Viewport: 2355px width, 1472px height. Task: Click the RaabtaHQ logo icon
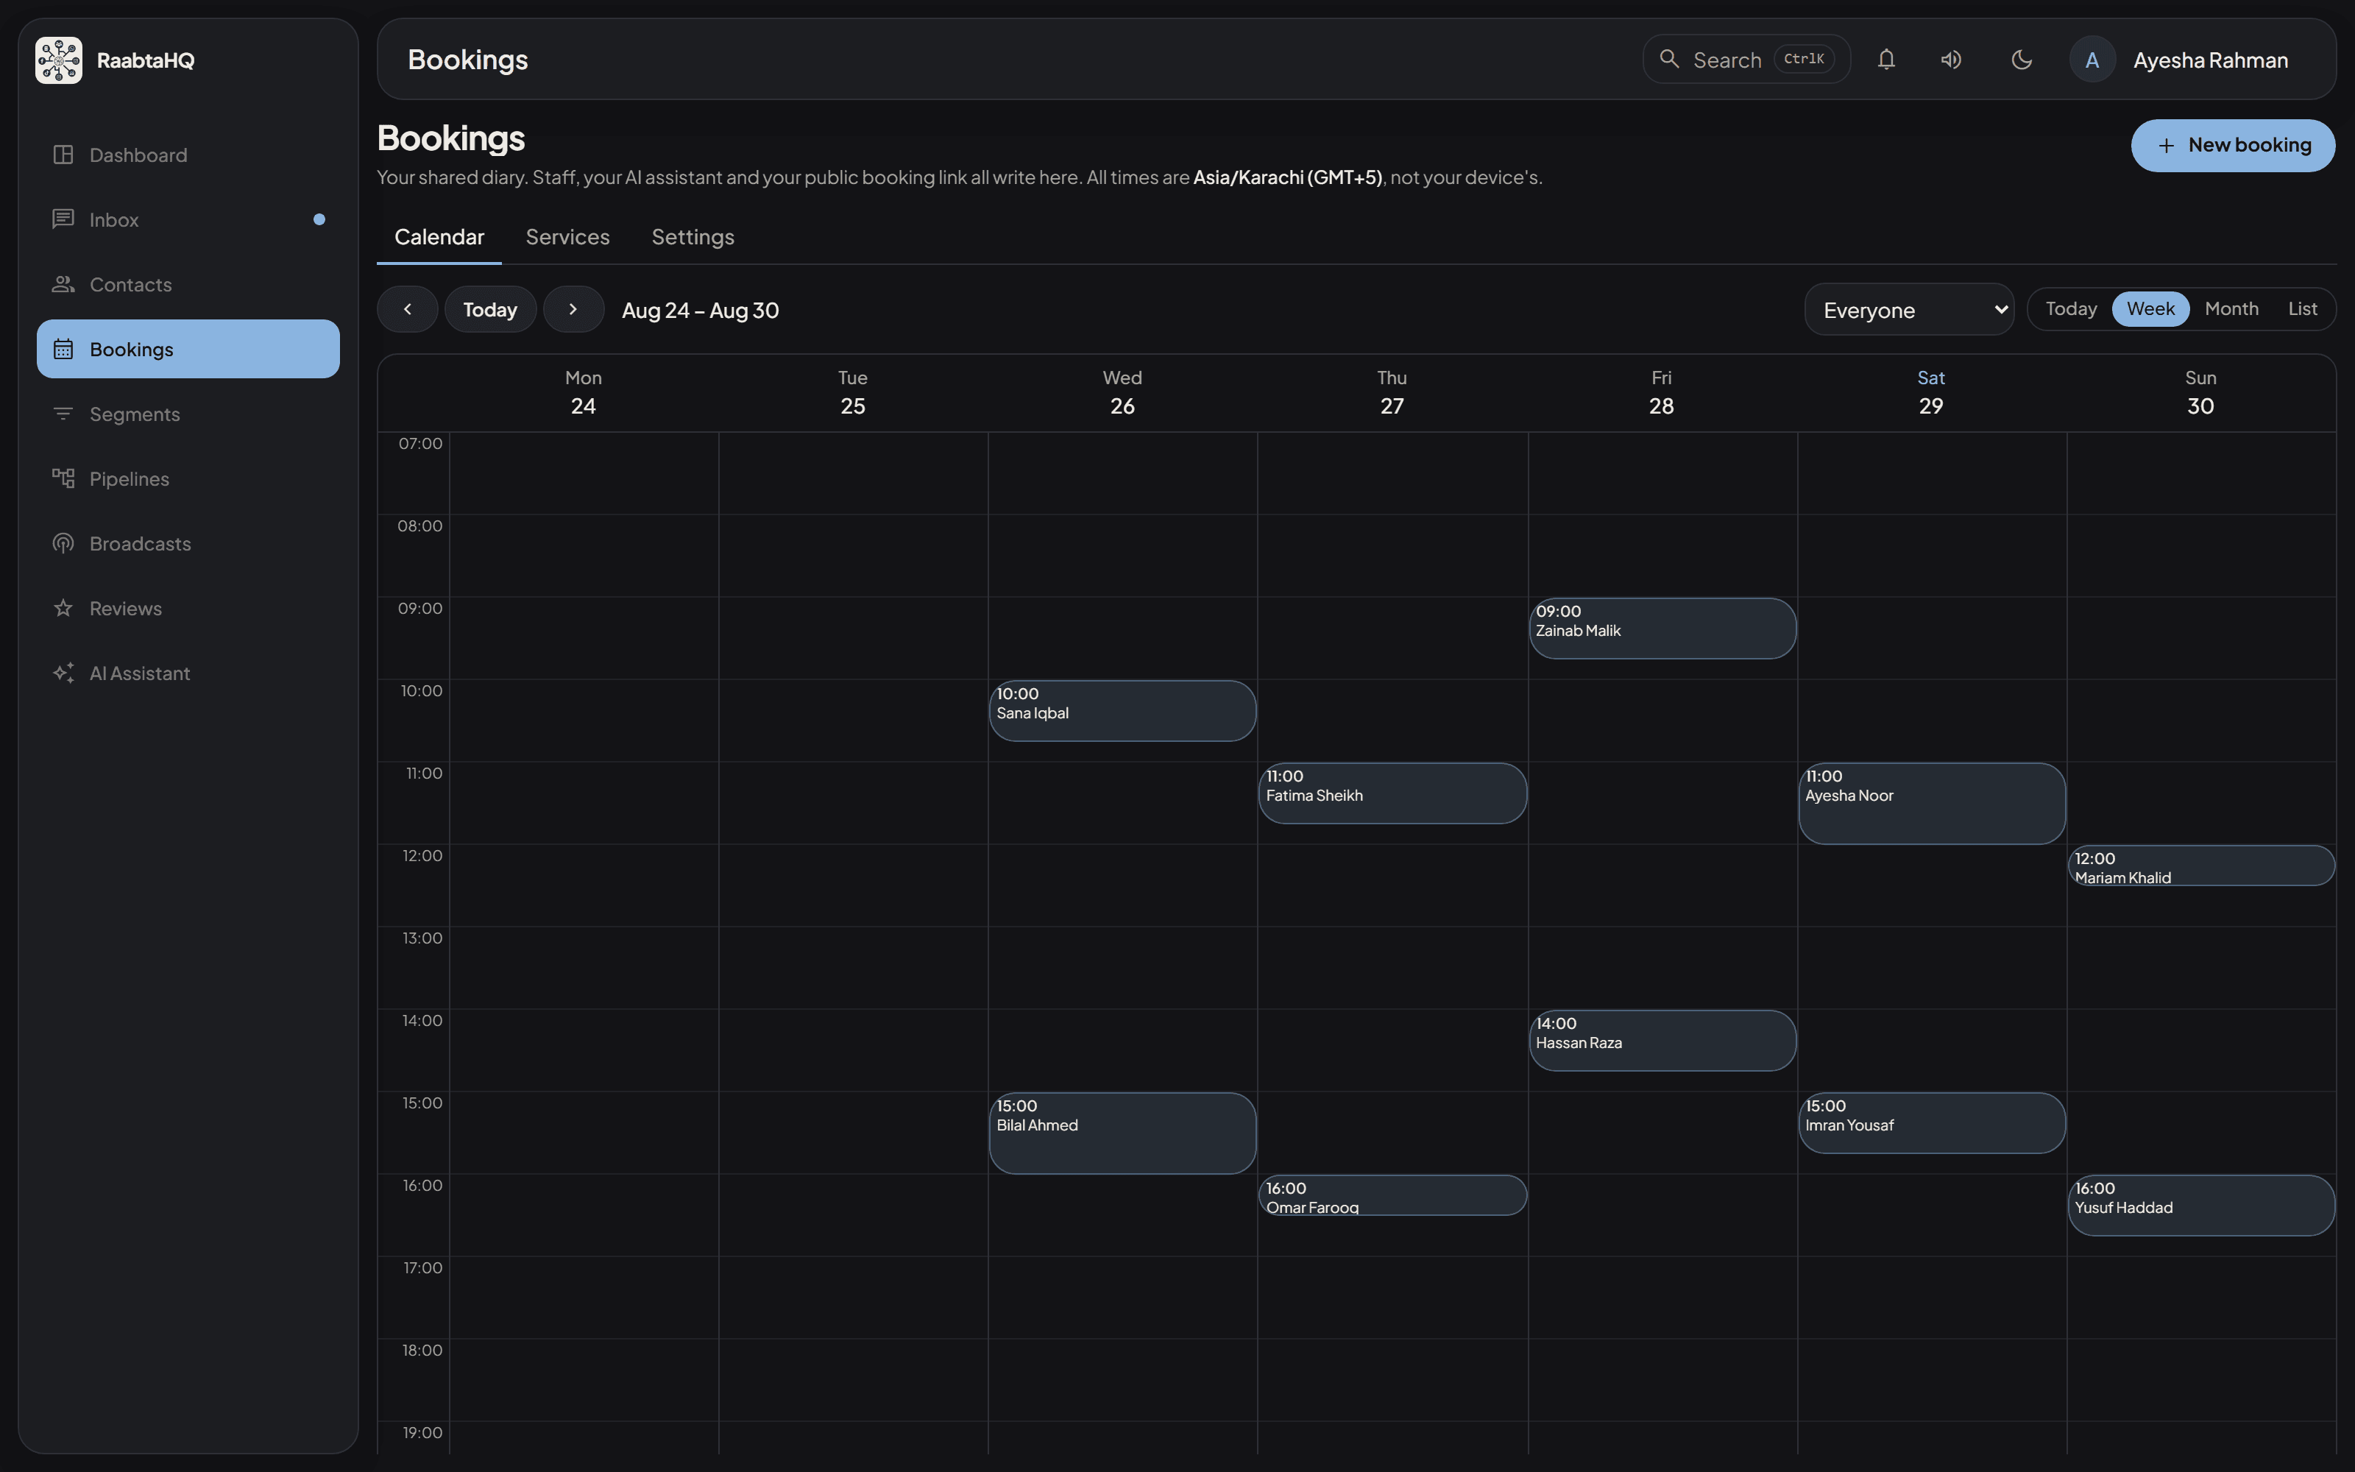[x=58, y=60]
